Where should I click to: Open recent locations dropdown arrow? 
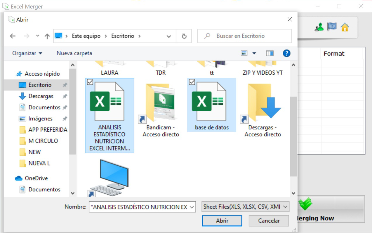[x=37, y=36]
